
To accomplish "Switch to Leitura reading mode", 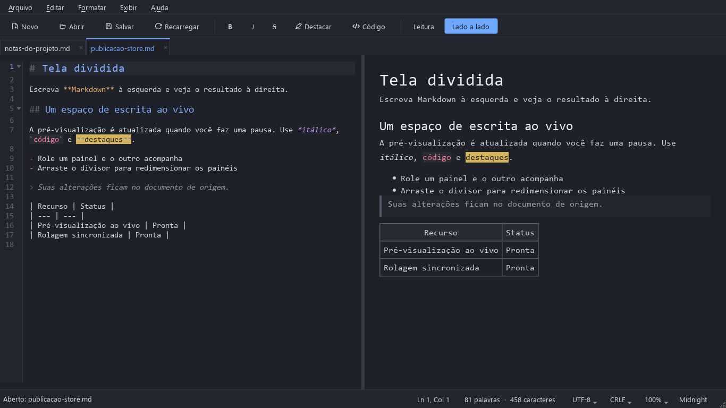I will (x=424, y=27).
